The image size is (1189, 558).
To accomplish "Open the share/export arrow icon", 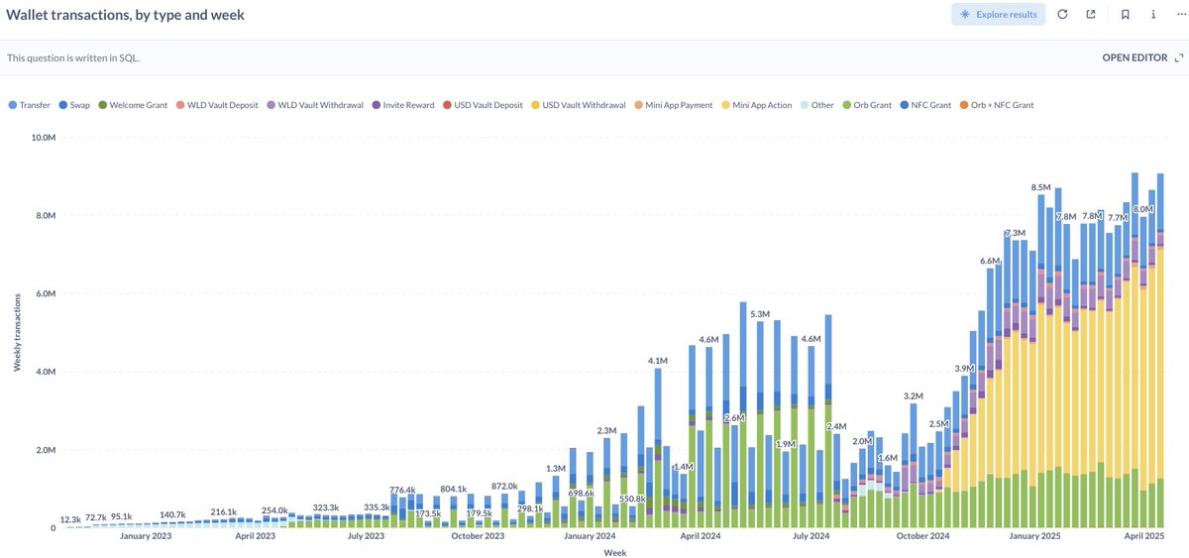I will 1090,14.
